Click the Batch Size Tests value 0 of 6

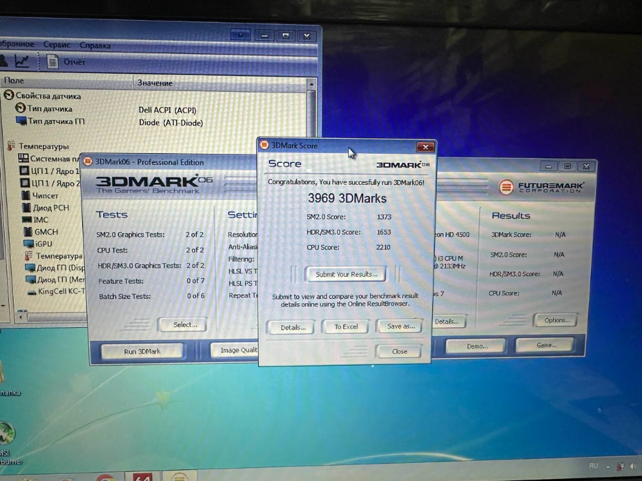pos(195,295)
